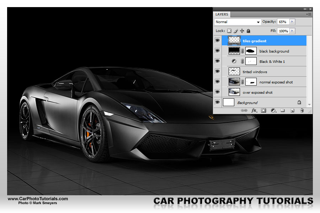Image resolution: width=320 pixels, height=213 pixels.
Task: Toggle eye for normal exposed shot layer
Action: pyautogui.click(x=217, y=82)
